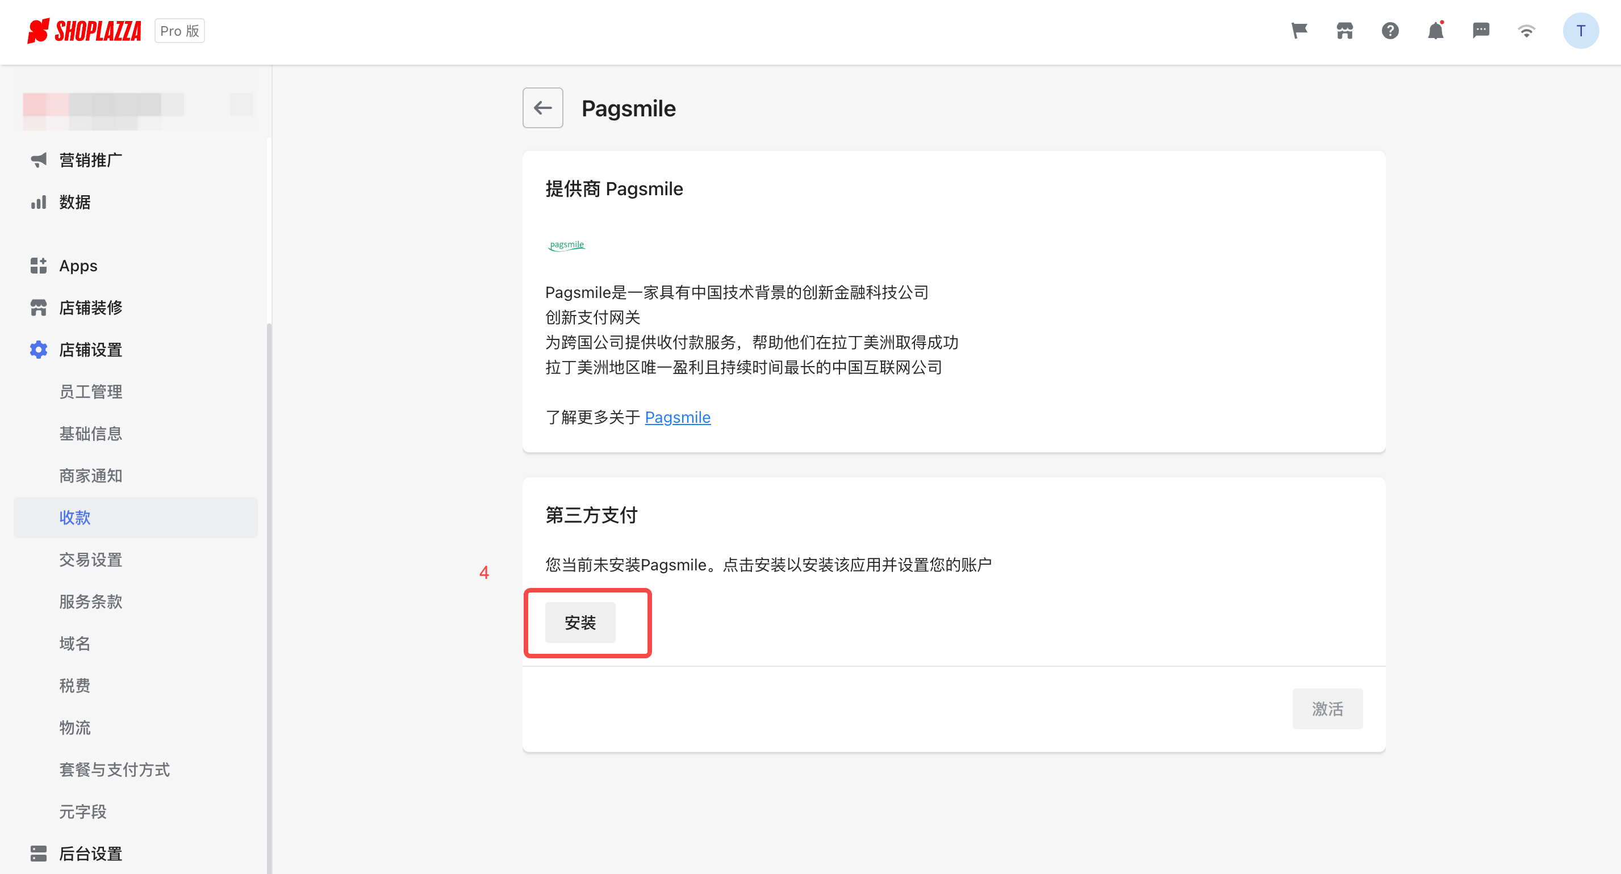The height and width of the screenshot is (874, 1621).
Task: Open the help question mark icon
Action: point(1390,31)
